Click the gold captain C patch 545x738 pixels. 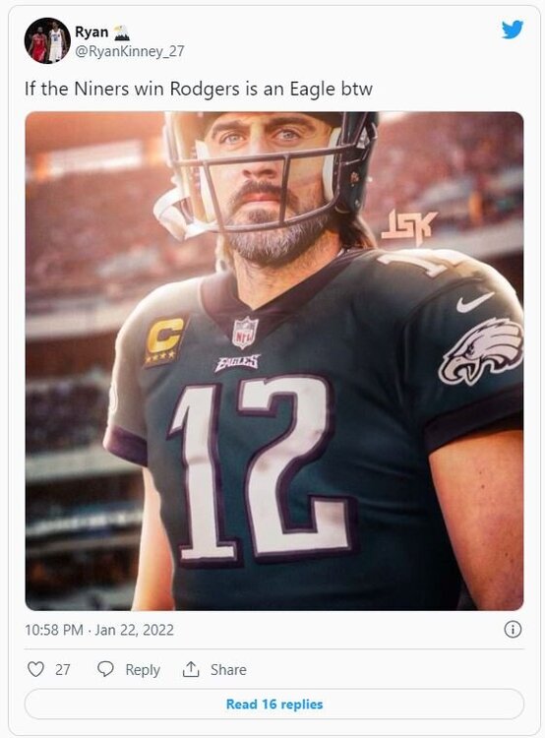165,340
